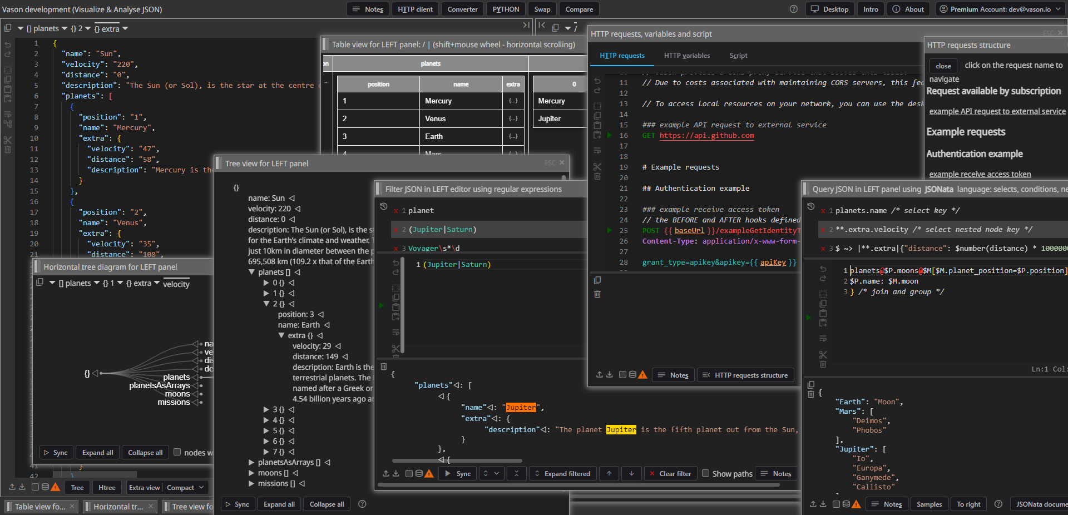Remove the 'planet' filter entry with red x
This screenshot has width=1068, height=515.
395,211
